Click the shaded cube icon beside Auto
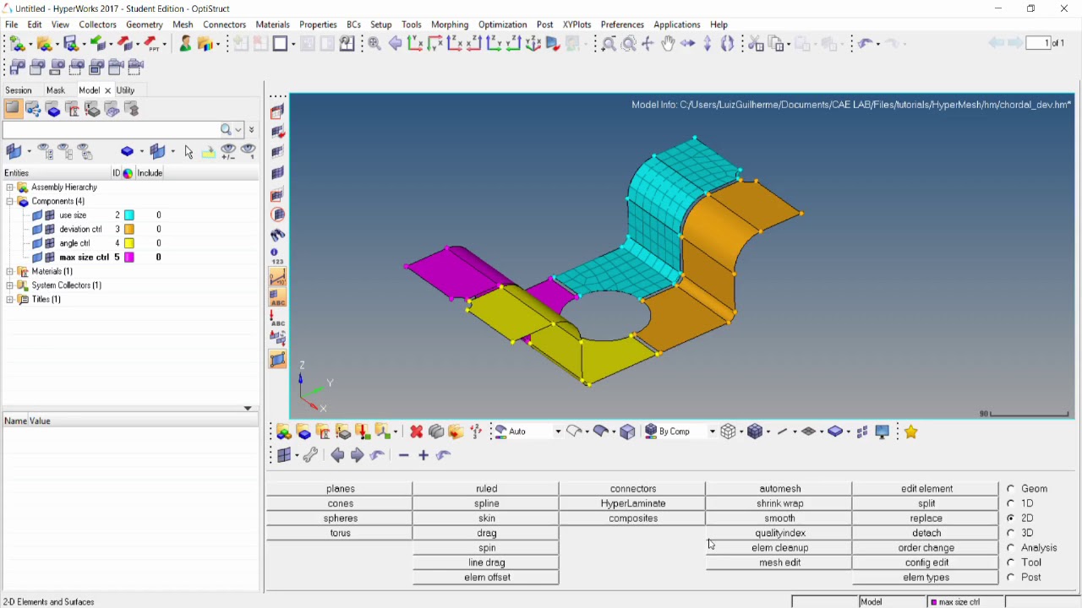 627,432
